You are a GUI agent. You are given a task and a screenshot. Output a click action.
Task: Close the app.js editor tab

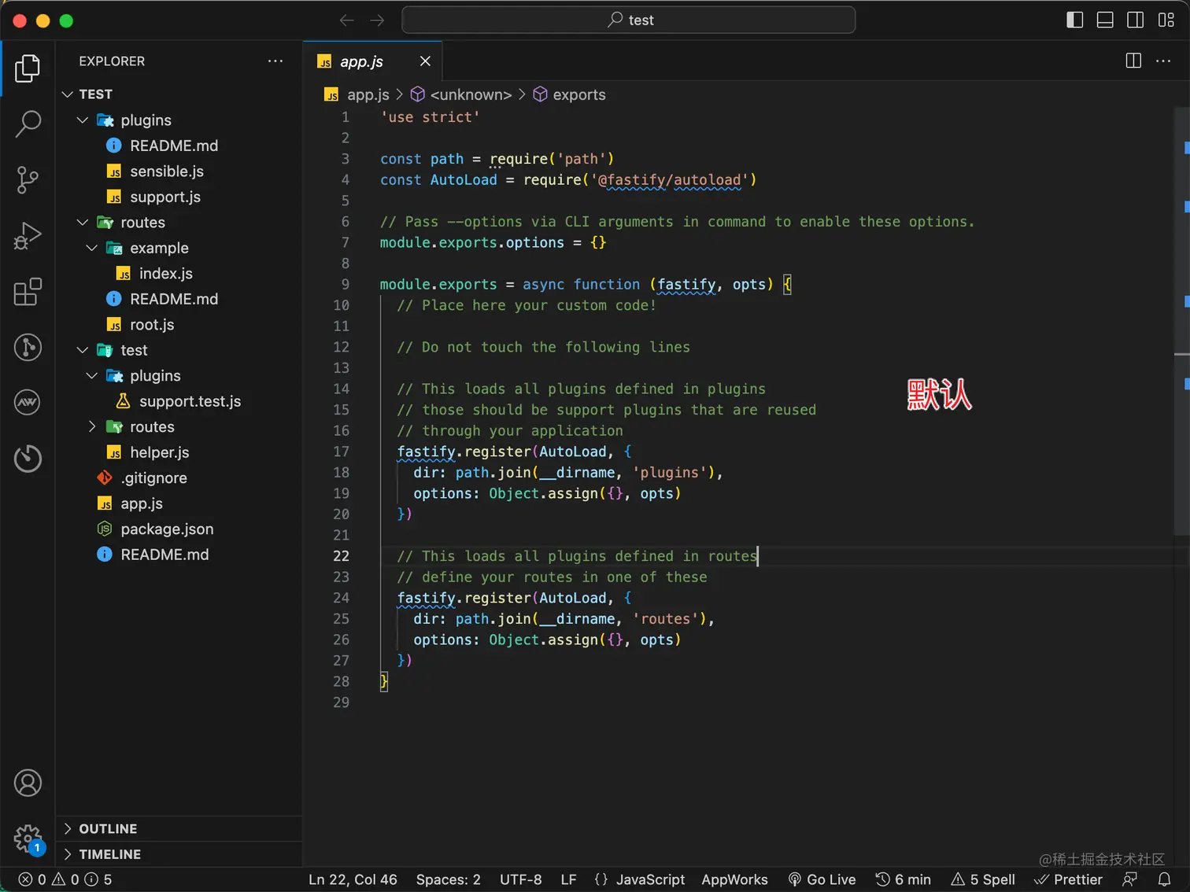pyautogui.click(x=425, y=61)
